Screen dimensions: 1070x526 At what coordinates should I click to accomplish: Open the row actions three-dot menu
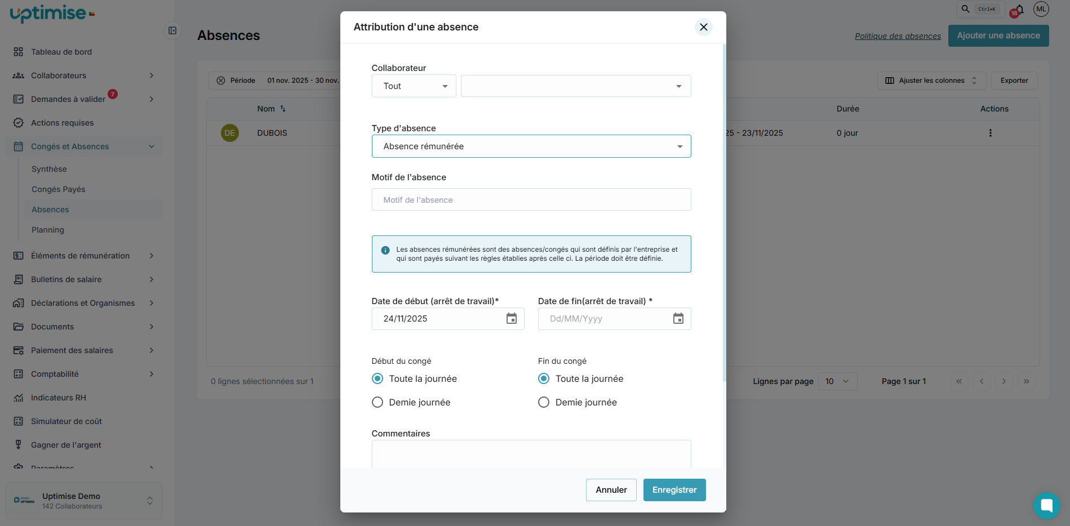point(990,133)
